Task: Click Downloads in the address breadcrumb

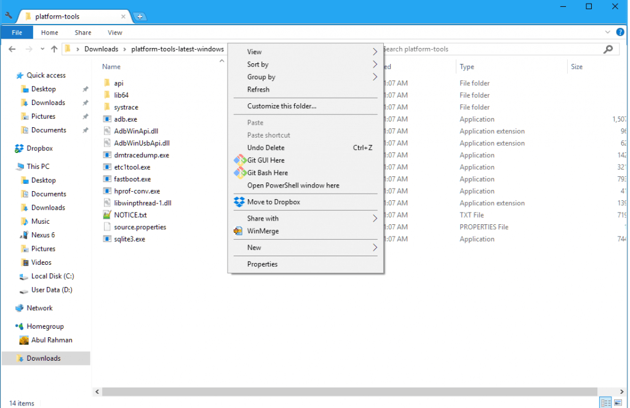Action: (102, 49)
